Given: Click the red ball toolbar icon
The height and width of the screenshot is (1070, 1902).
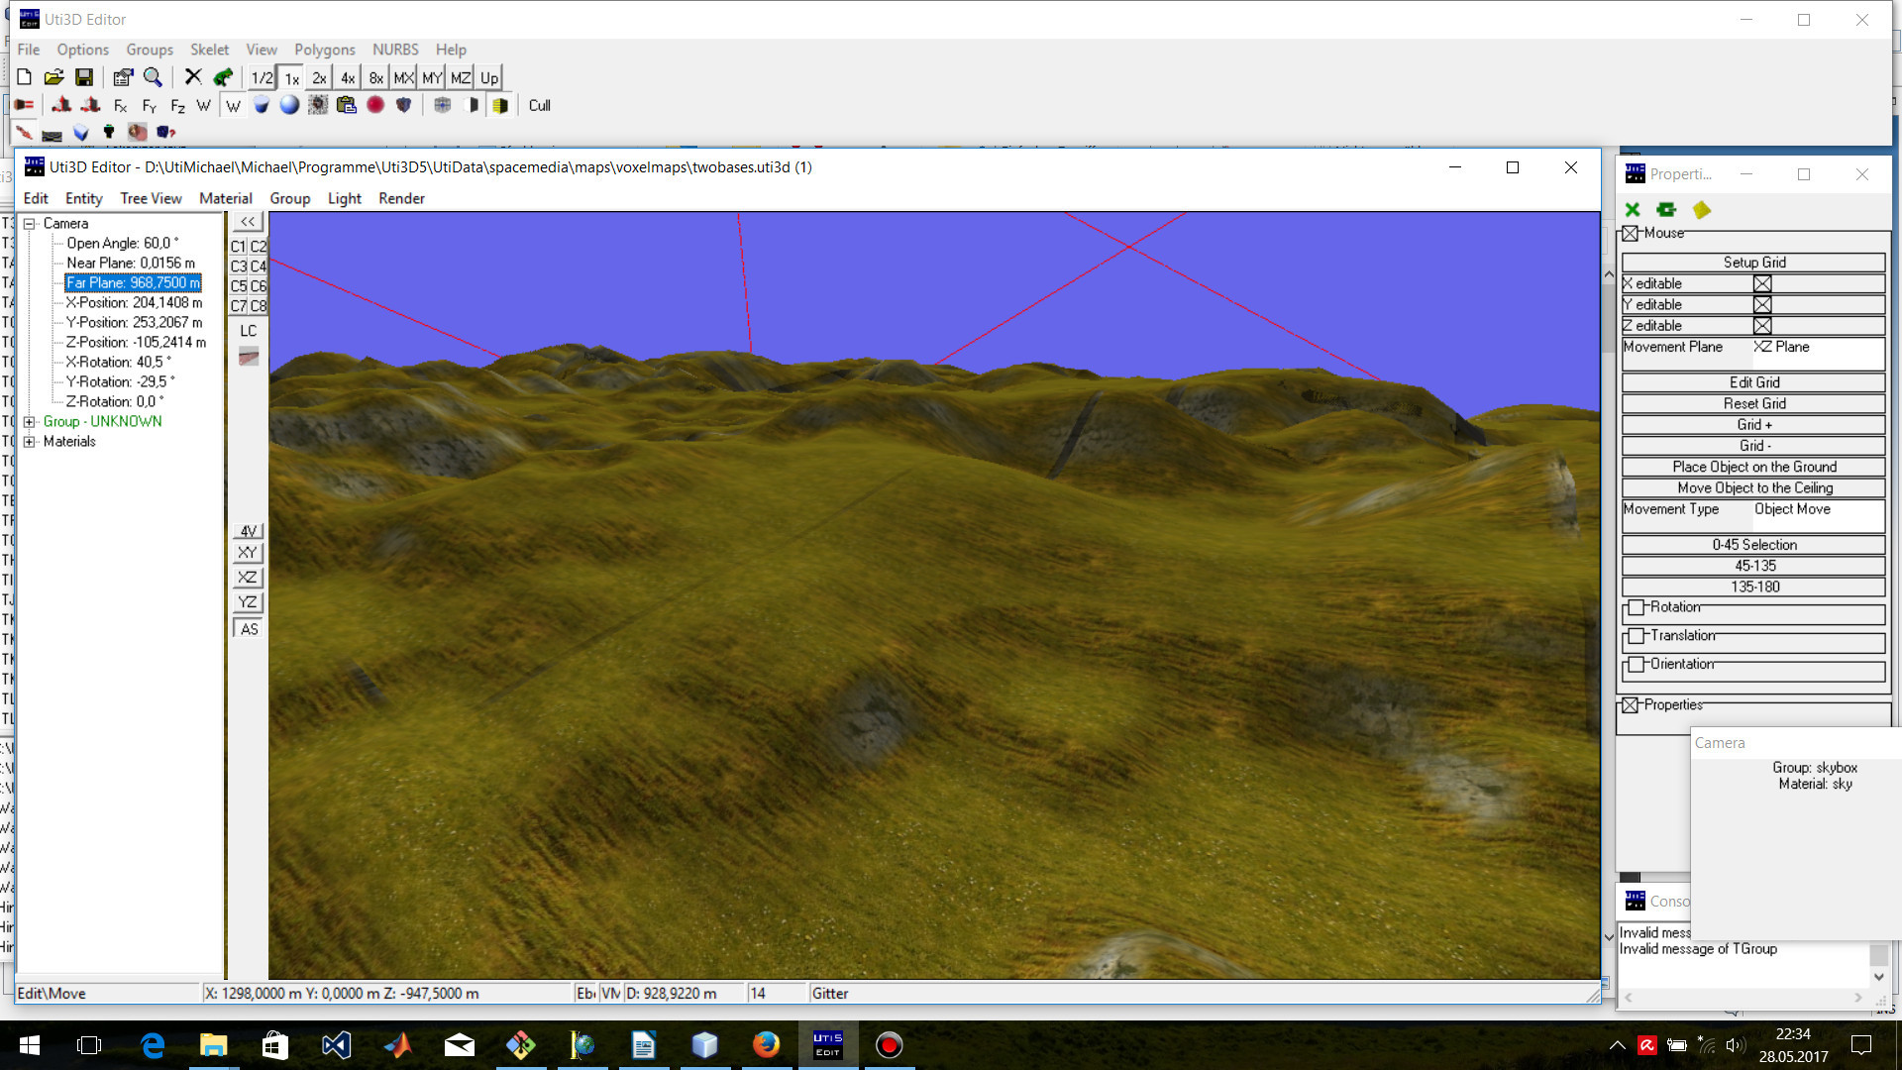Looking at the screenshot, I should pos(375,105).
